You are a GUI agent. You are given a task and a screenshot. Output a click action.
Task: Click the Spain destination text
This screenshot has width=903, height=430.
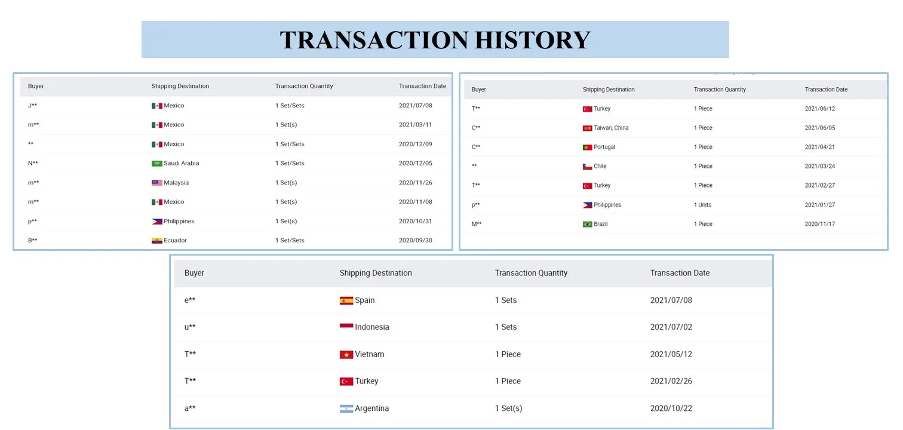click(x=365, y=300)
